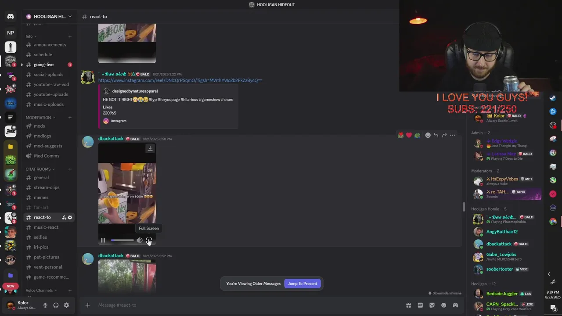The image size is (562, 316).
Task: Add a reaction to dbackattack's message
Action: pyautogui.click(x=428, y=135)
